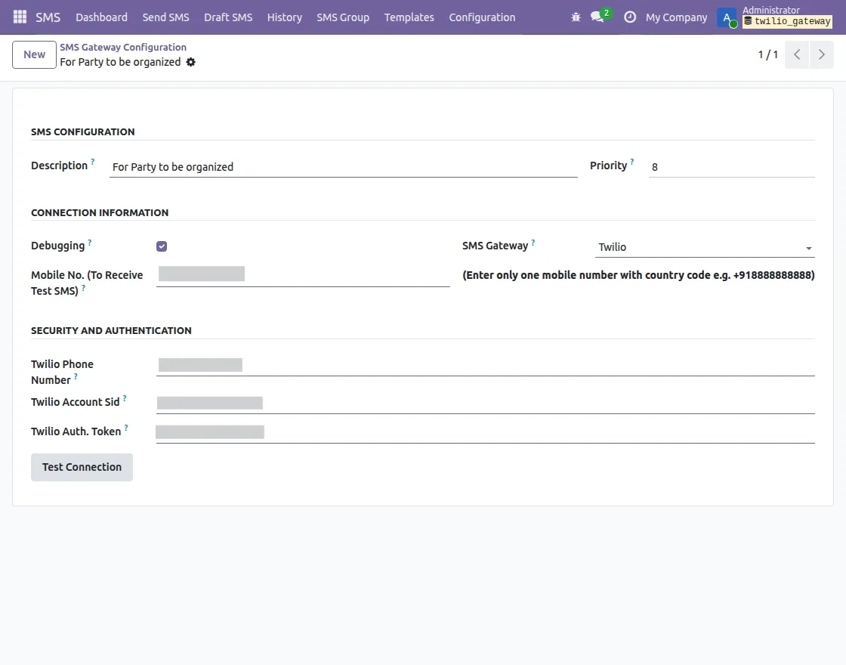
Task: Go to SMS Gateway Configuration breadcrumb
Action: pos(123,48)
